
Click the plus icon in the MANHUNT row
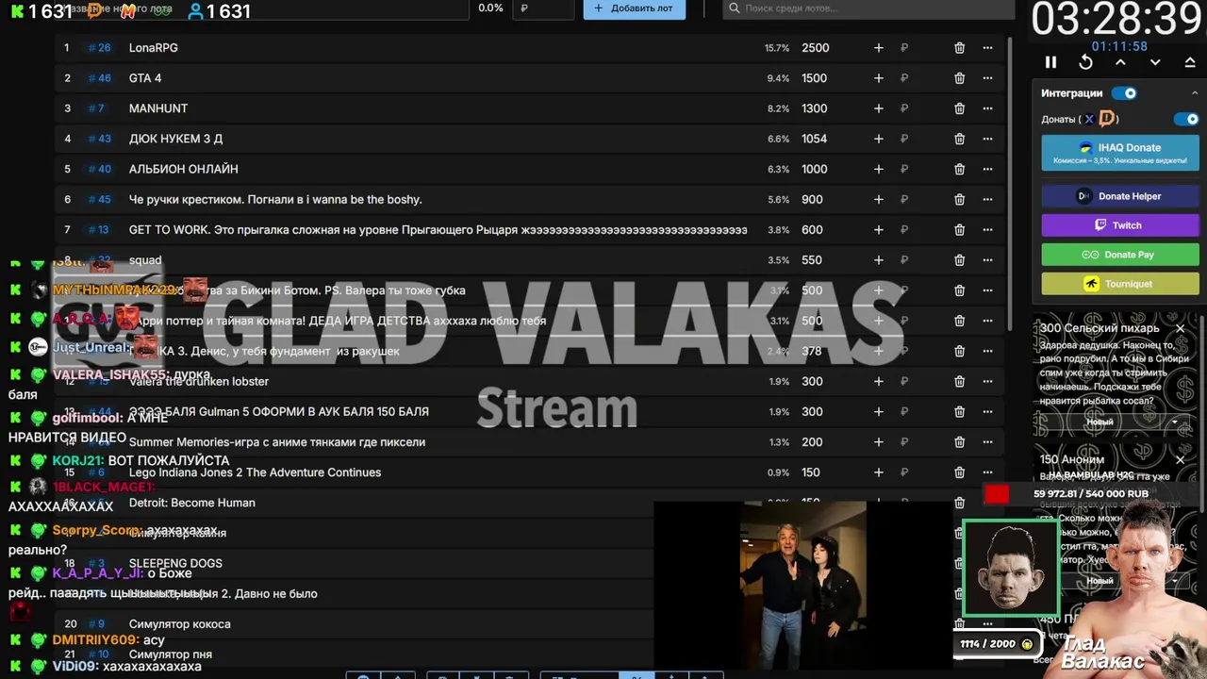click(x=878, y=108)
